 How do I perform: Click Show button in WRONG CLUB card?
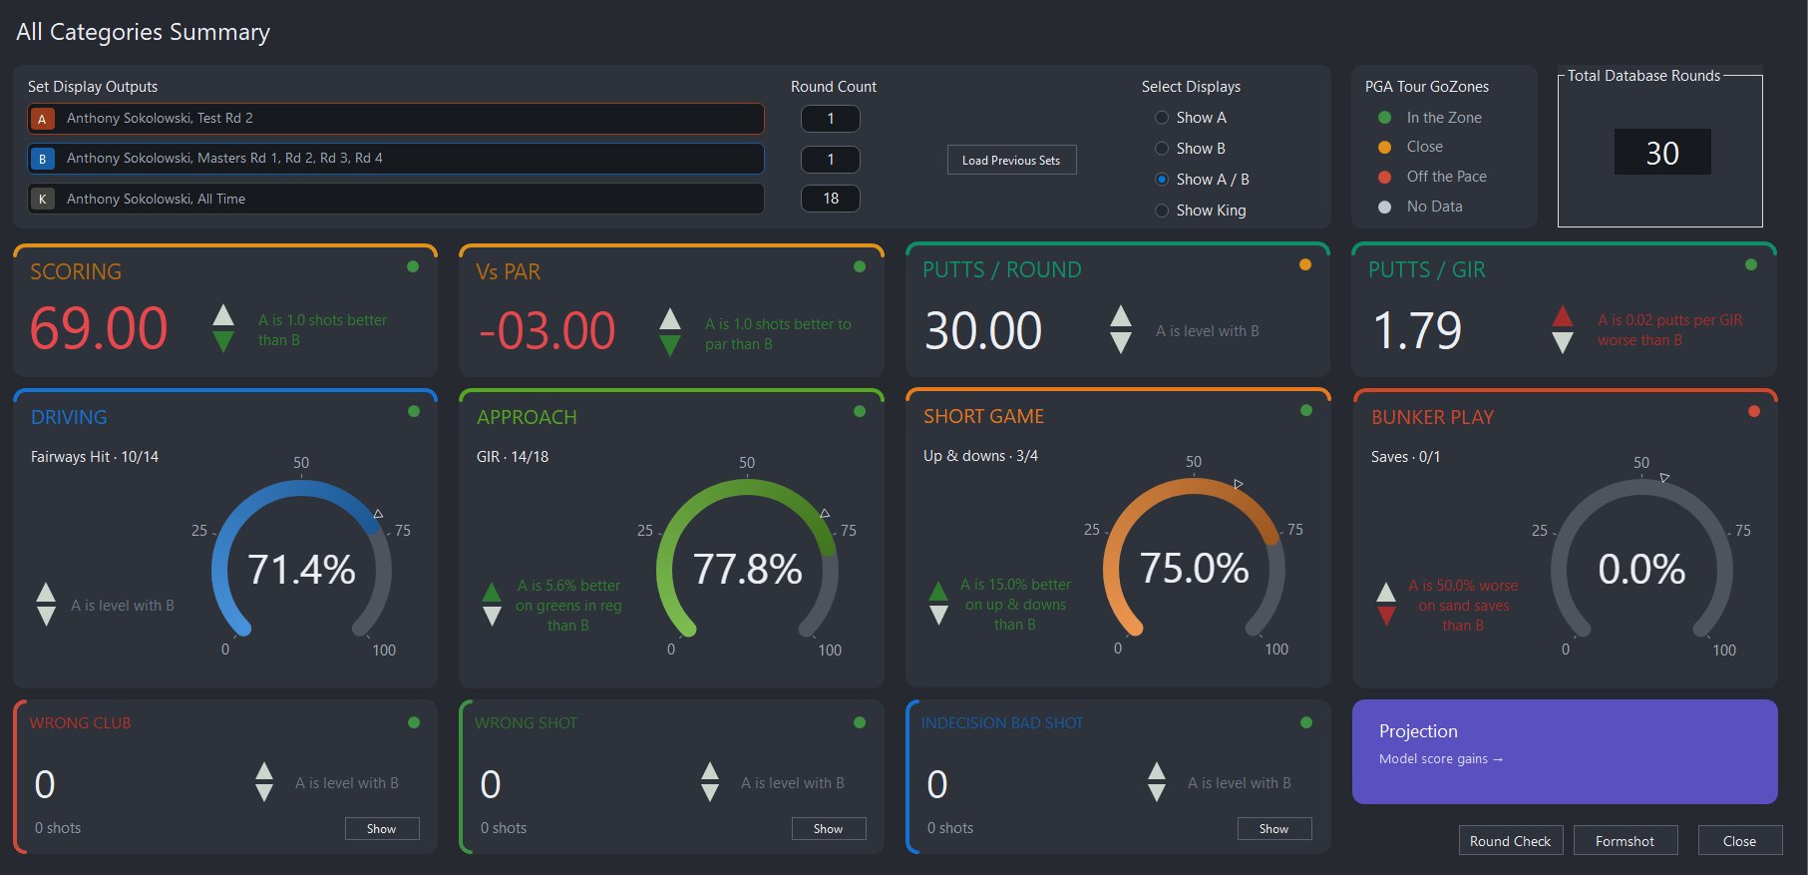click(382, 828)
